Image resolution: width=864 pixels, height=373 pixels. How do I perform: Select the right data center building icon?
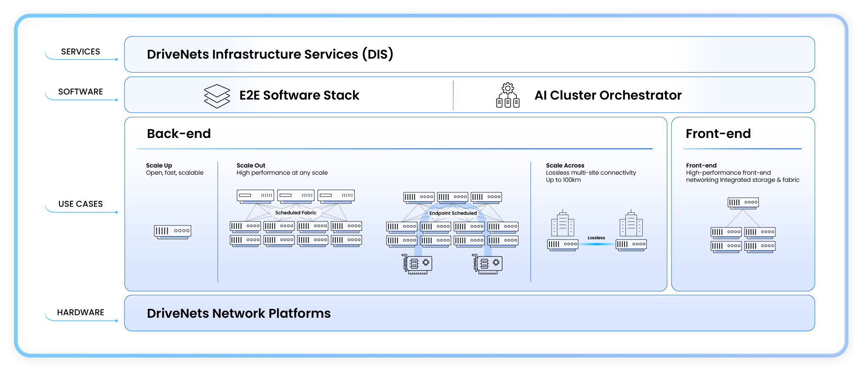[x=631, y=224]
